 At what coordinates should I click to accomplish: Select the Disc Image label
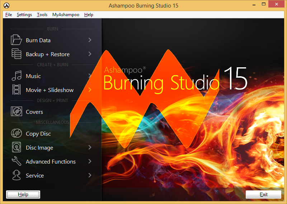[39, 148]
